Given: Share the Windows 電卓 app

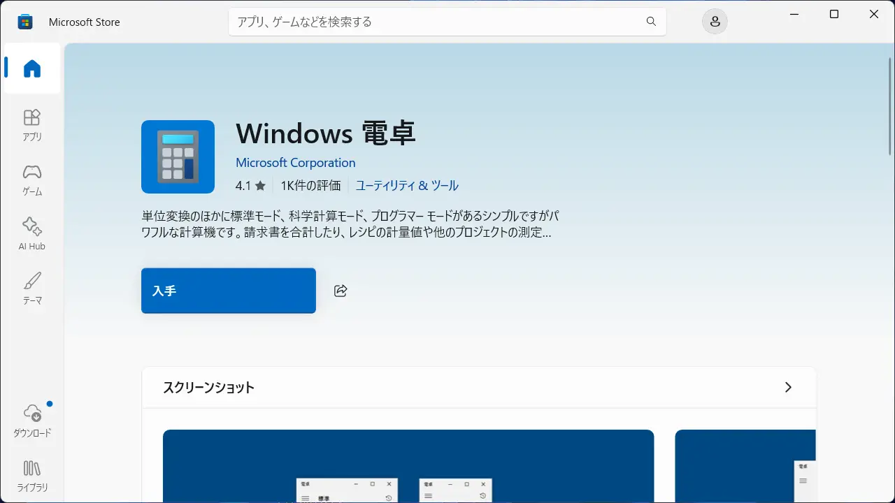Looking at the screenshot, I should (x=341, y=291).
